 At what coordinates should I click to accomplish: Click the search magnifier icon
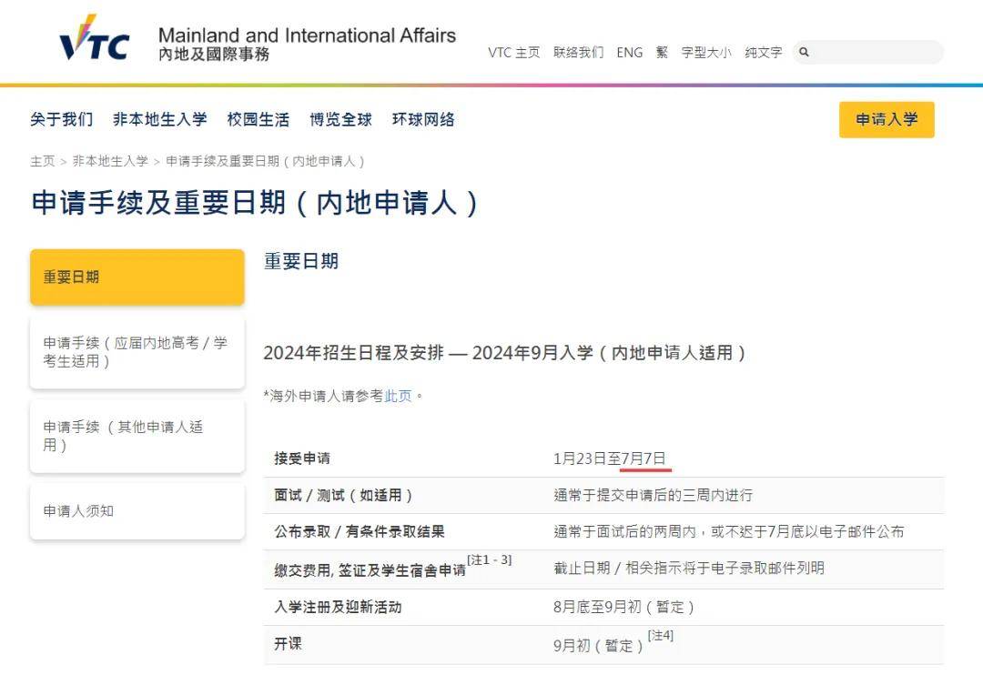coord(804,52)
